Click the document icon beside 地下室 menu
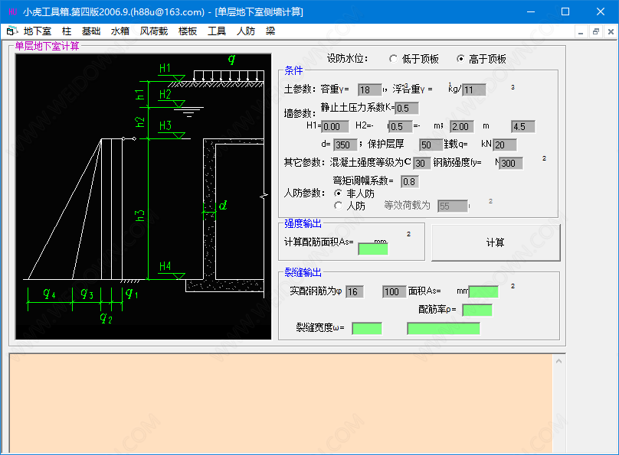The height and width of the screenshot is (455, 619). point(11,31)
